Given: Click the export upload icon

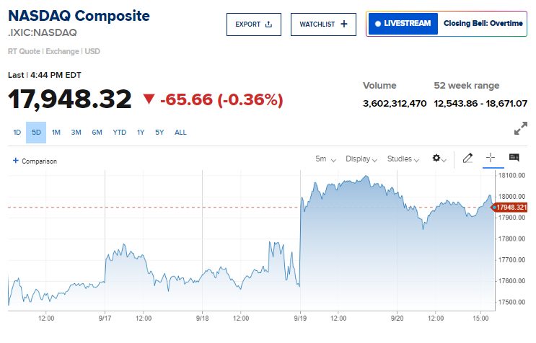Looking at the screenshot, I should pyautogui.click(x=269, y=24).
